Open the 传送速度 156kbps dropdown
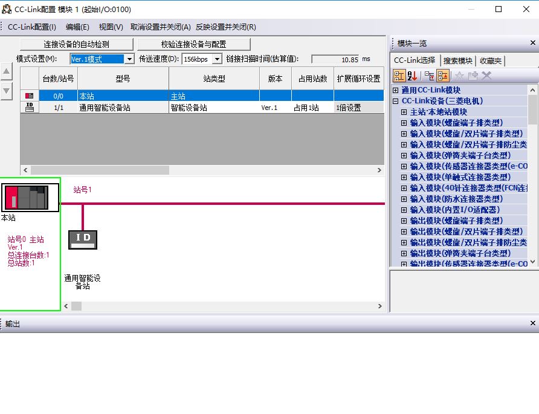Viewport: 539px width, 414px height. coord(217,59)
